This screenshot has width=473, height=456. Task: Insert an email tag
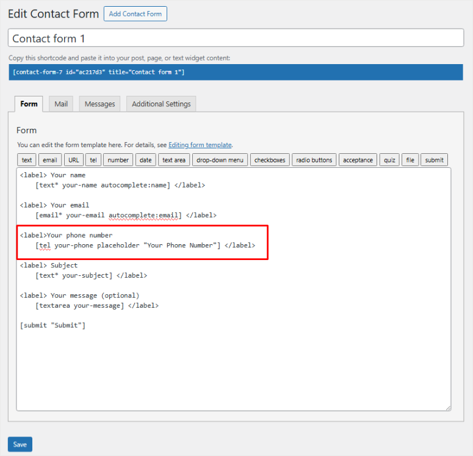tap(50, 160)
